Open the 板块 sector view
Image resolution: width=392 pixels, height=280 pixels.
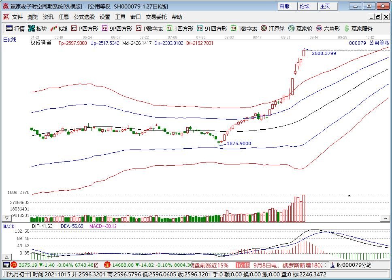[38, 29]
